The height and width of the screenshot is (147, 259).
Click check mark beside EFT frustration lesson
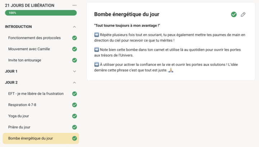74,94
